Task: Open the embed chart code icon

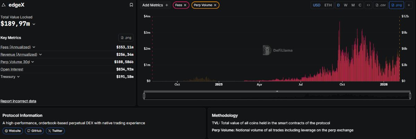Action: [x=368, y=5]
